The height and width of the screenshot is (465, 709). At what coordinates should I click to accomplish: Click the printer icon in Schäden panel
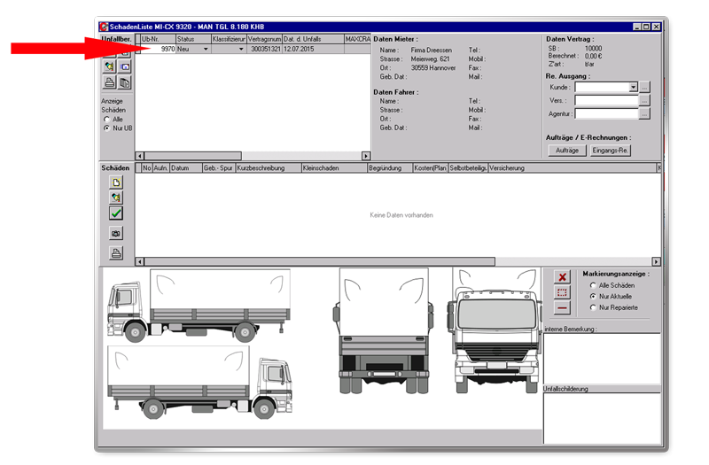(116, 253)
